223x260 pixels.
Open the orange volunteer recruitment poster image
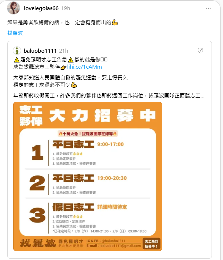[88, 176]
